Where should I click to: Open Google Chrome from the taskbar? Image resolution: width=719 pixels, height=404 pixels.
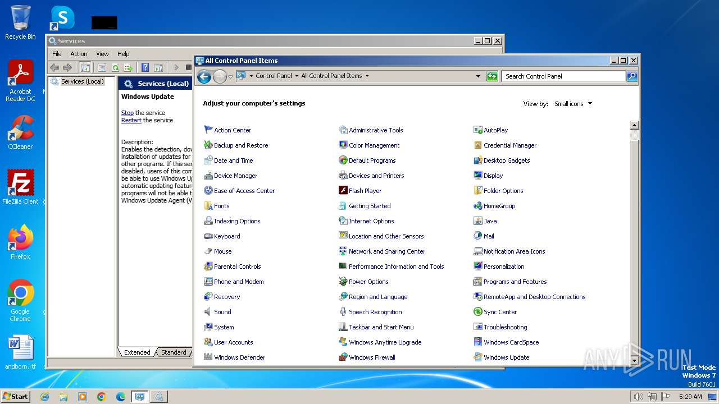point(102,397)
